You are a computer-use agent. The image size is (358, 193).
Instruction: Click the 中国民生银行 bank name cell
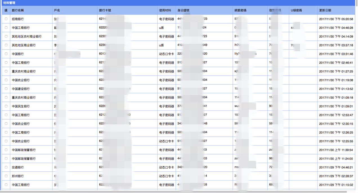(x=21, y=106)
